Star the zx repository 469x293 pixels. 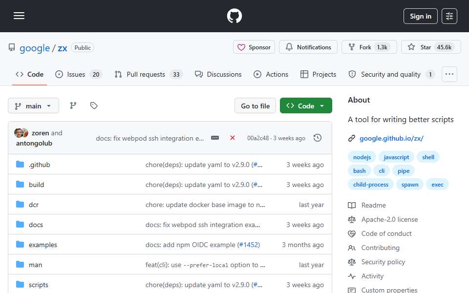(431, 47)
